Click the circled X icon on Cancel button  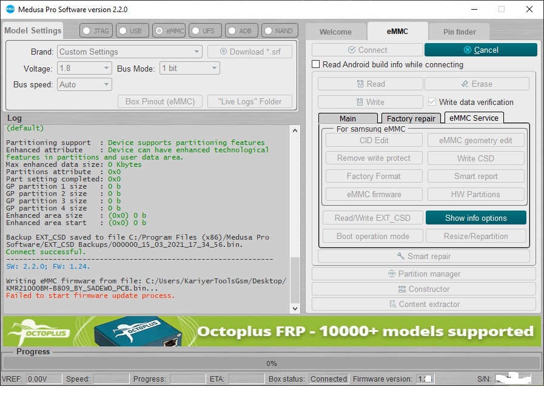(468, 50)
